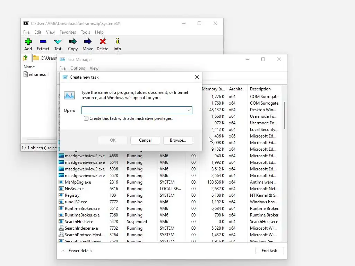Click Desktop Win... description cell
The height and width of the screenshot is (266, 355).
[263, 110]
